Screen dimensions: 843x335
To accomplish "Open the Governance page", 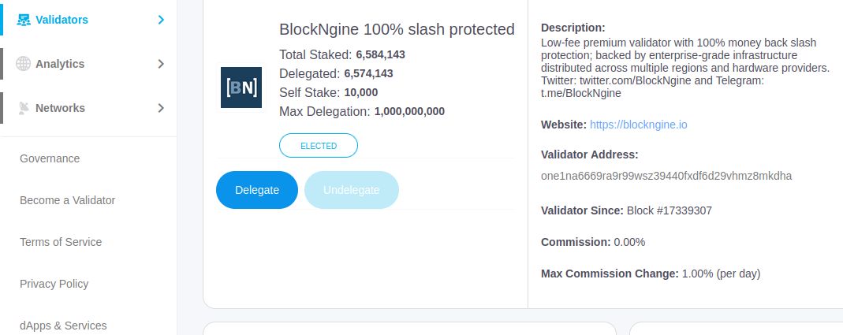I will click(x=50, y=158).
